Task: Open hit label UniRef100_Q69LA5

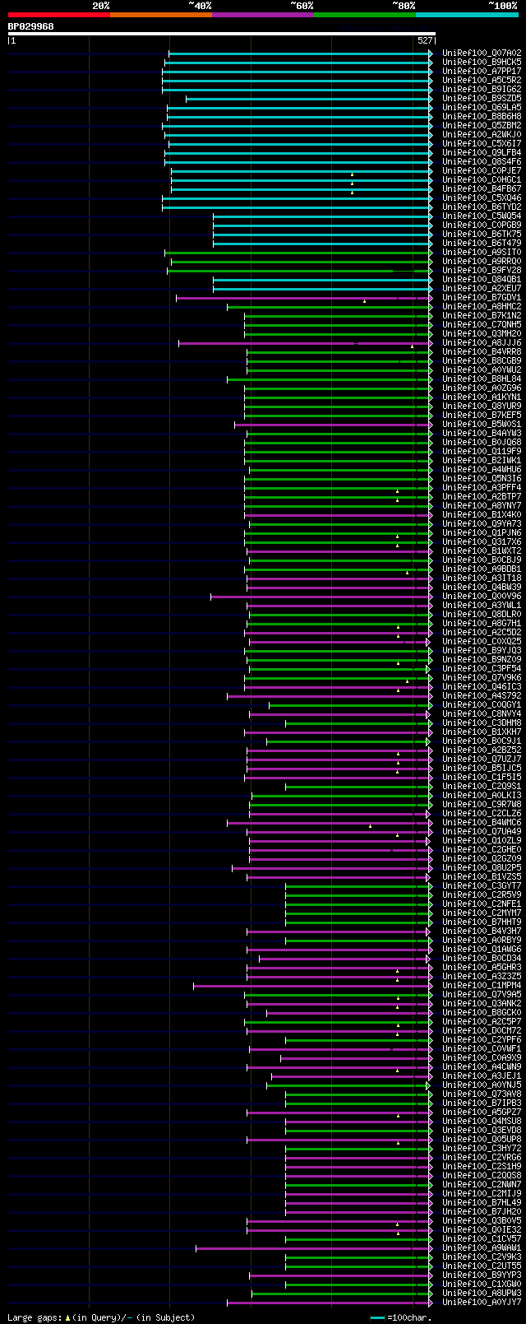Action: tap(482, 108)
